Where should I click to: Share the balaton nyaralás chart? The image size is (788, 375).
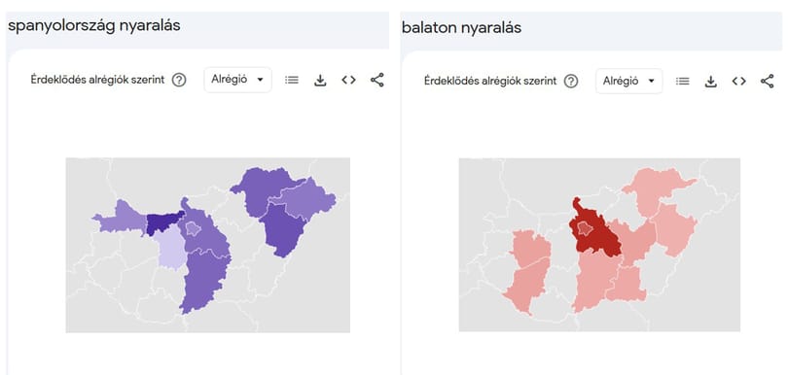[x=767, y=81]
